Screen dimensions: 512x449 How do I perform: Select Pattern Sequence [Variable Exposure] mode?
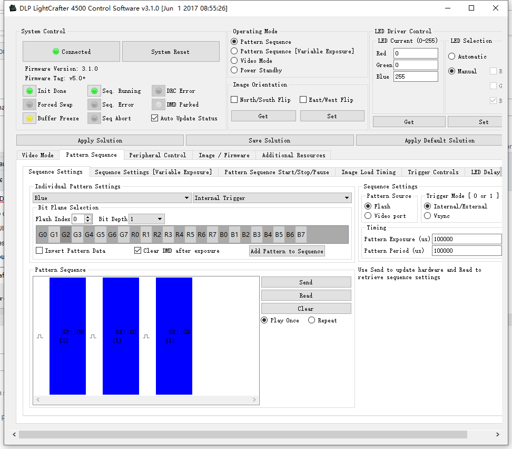[234, 51]
